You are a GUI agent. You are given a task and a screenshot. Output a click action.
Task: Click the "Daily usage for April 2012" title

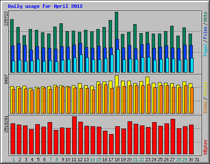pos(45,6)
